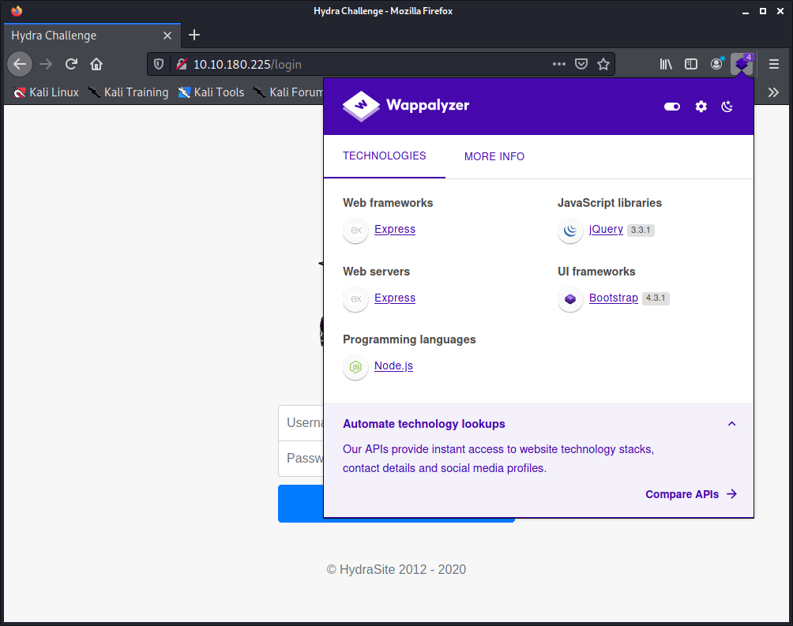The width and height of the screenshot is (793, 626).
Task: Open page actions three-dot menu
Action: coord(559,64)
